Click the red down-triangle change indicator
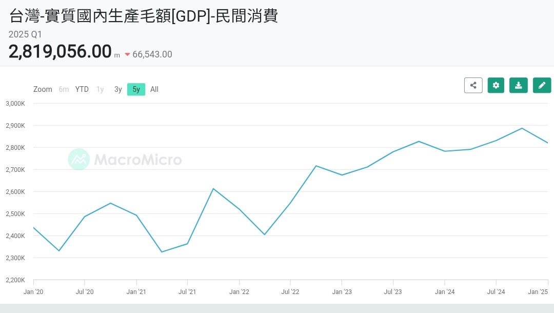 tap(127, 54)
